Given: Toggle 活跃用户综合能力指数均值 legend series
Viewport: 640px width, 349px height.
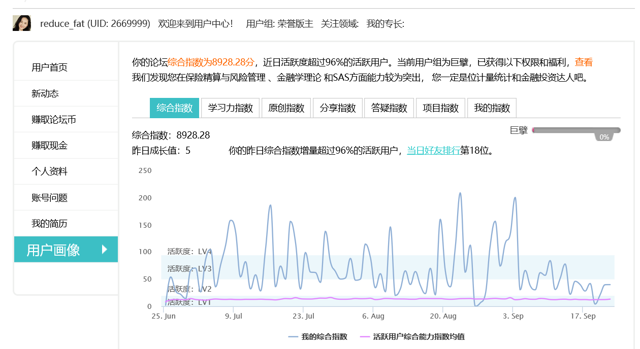Looking at the screenshot, I should pos(412,336).
